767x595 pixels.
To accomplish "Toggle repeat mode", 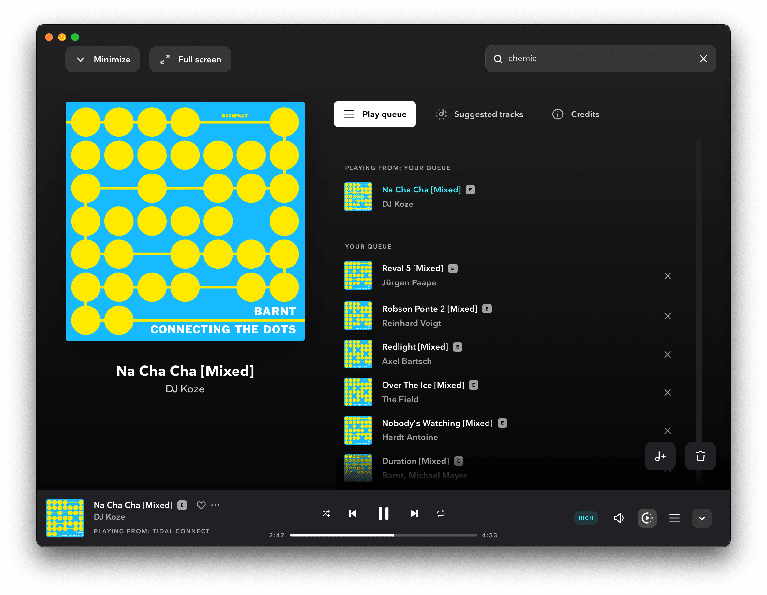I will [441, 513].
